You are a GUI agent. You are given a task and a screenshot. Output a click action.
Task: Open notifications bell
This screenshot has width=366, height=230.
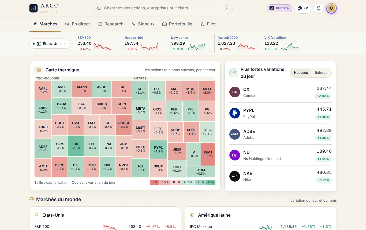pos(319,8)
